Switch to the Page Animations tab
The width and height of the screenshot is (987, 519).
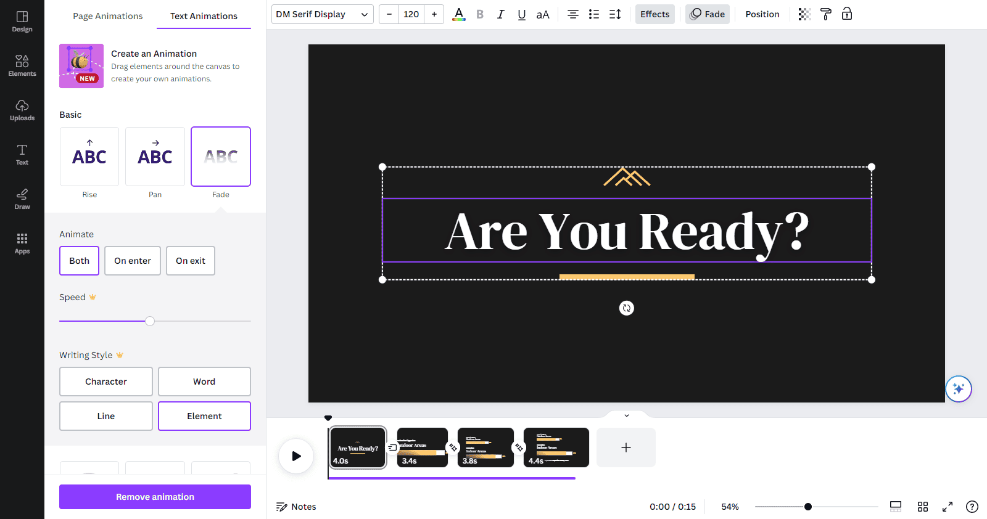[x=108, y=16]
